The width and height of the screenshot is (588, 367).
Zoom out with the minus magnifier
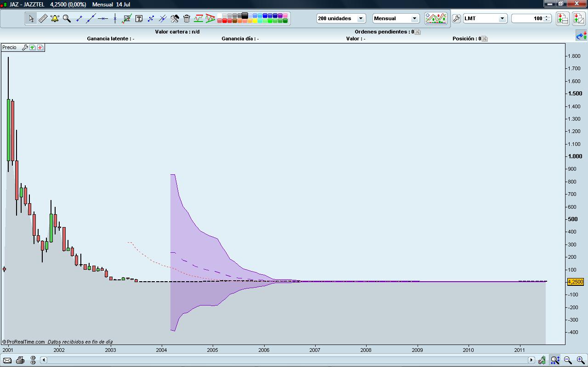click(568, 360)
